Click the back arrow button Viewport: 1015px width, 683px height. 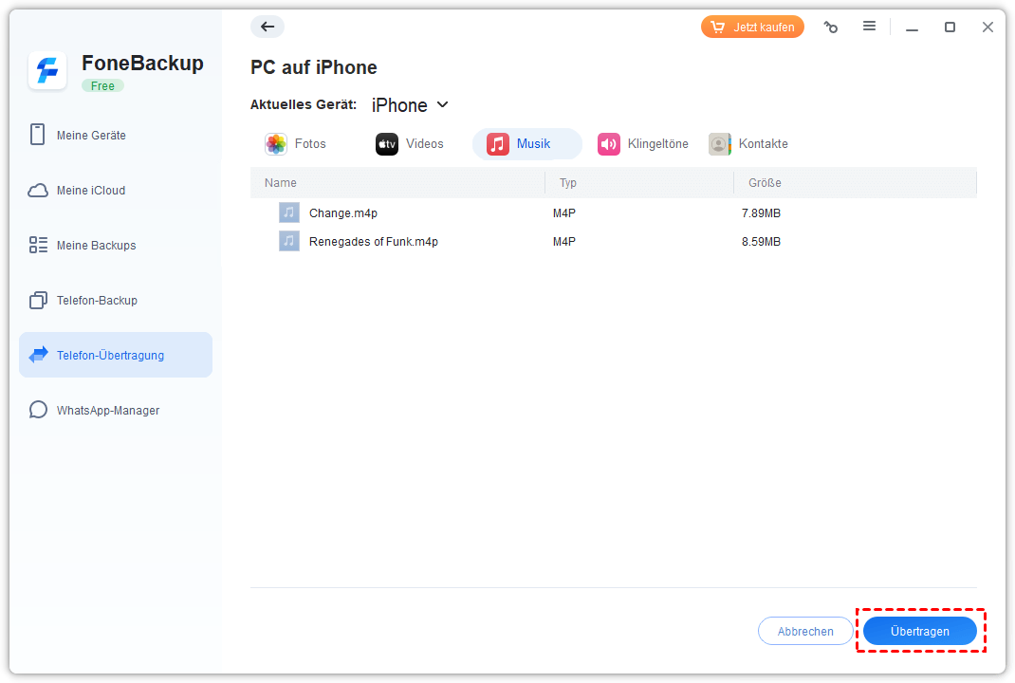(268, 27)
